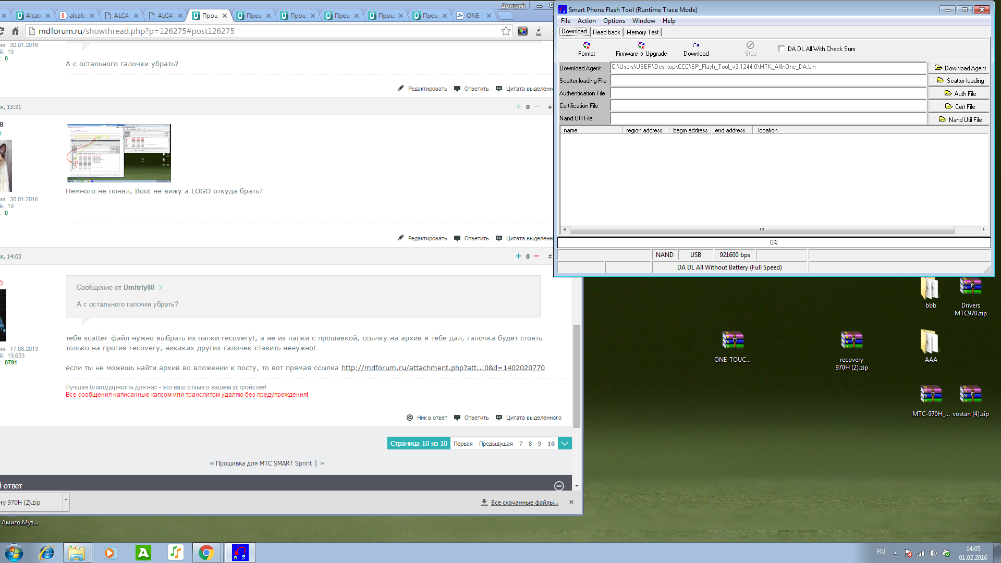Open the Options menu in Flash Tool
Viewport: 1001px width, 563px height.
pyautogui.click(x=614, y=21)
